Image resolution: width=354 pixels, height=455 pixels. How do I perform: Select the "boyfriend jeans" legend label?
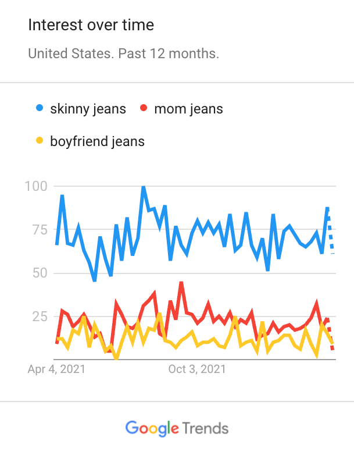(97, 141)
